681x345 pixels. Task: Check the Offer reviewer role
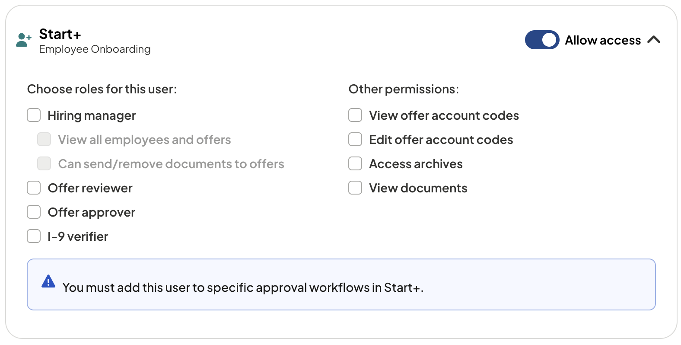click(x=34, y=188)
